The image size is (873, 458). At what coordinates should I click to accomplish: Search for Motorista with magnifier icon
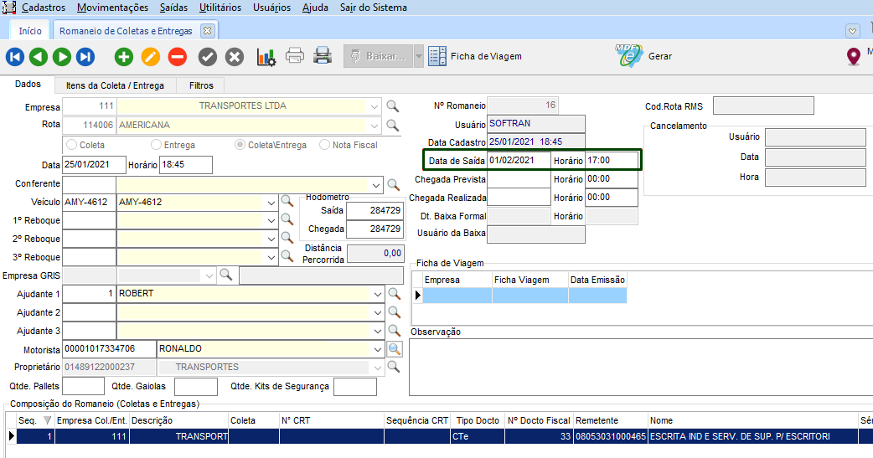pos(394,348)
